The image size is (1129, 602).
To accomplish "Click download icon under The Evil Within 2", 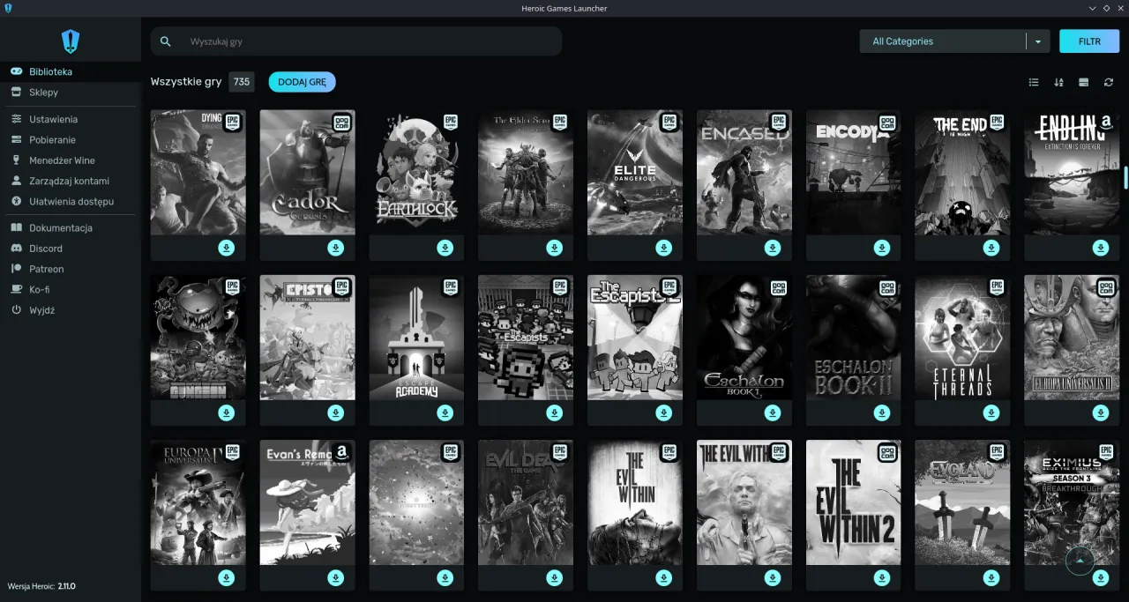I will [x=882, y=577].
